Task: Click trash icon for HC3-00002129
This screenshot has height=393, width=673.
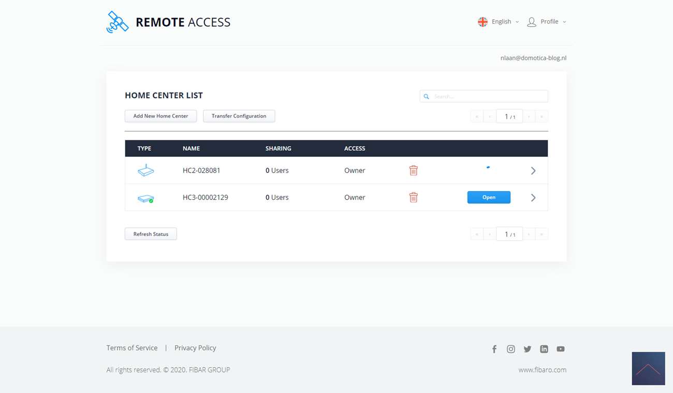Action: [x=413, y=197]
